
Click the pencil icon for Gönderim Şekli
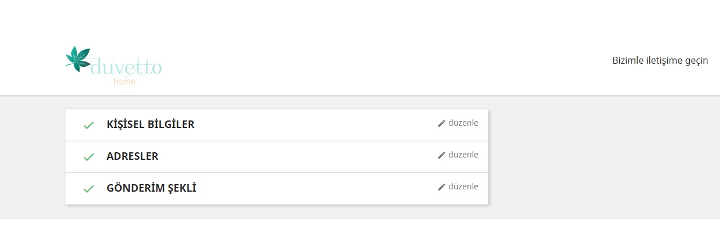click(441, 187)
